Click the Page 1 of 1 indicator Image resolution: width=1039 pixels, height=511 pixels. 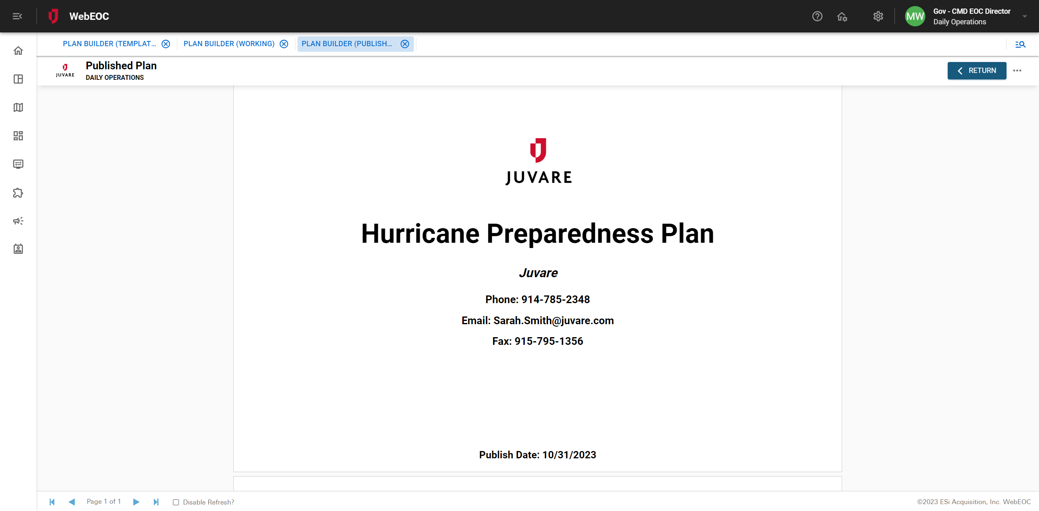[x=104, y=502]
